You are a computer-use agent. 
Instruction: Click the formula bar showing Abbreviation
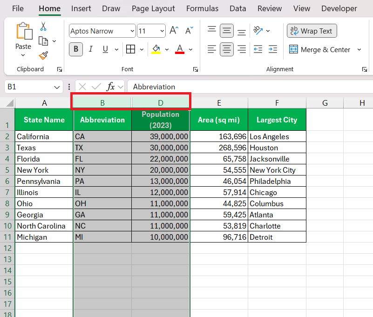click(250, 87)
